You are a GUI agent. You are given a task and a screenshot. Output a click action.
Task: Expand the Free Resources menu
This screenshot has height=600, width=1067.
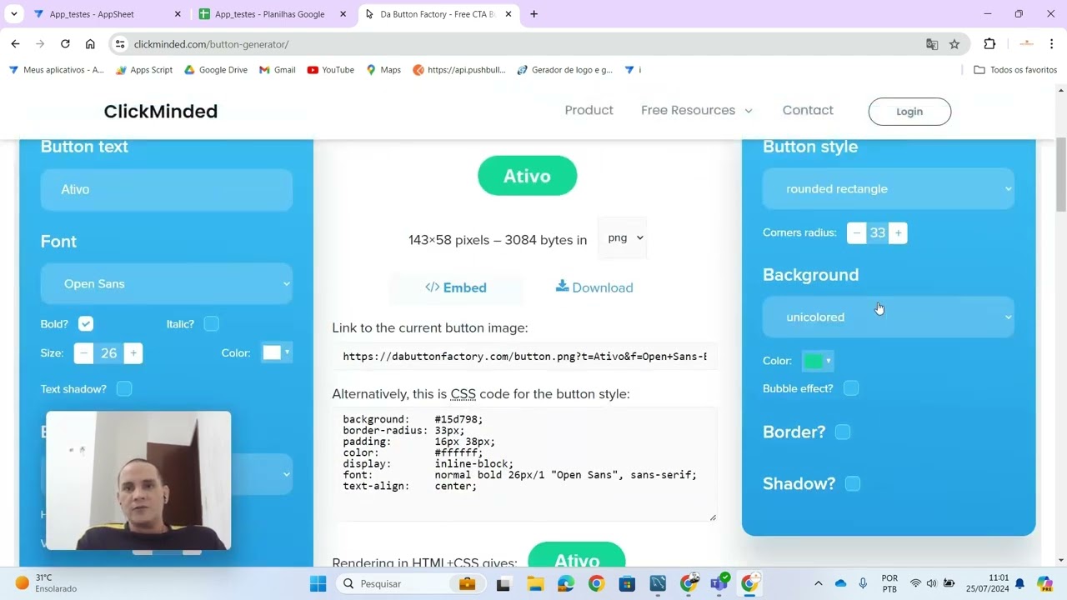[697, 110]
